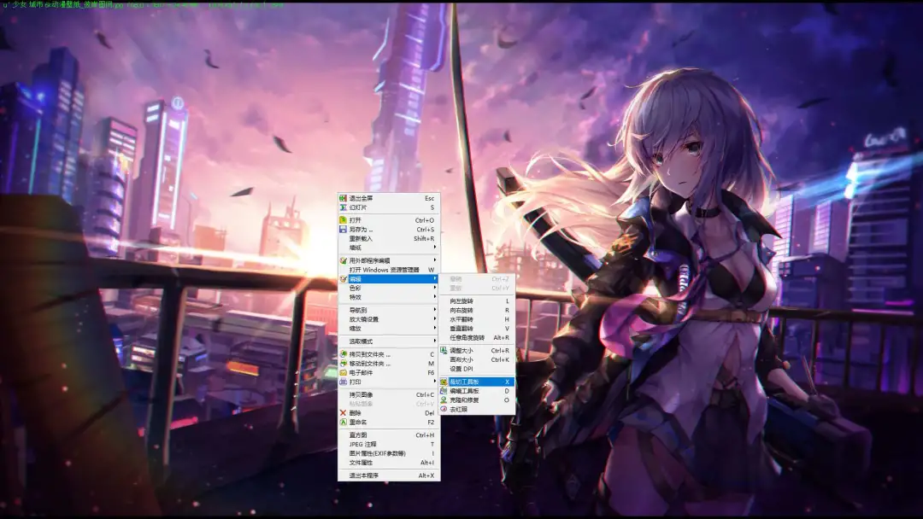Click the 重命名 rename icon
923x519 pixels.
pyautogui.click(x=343, y=422)
